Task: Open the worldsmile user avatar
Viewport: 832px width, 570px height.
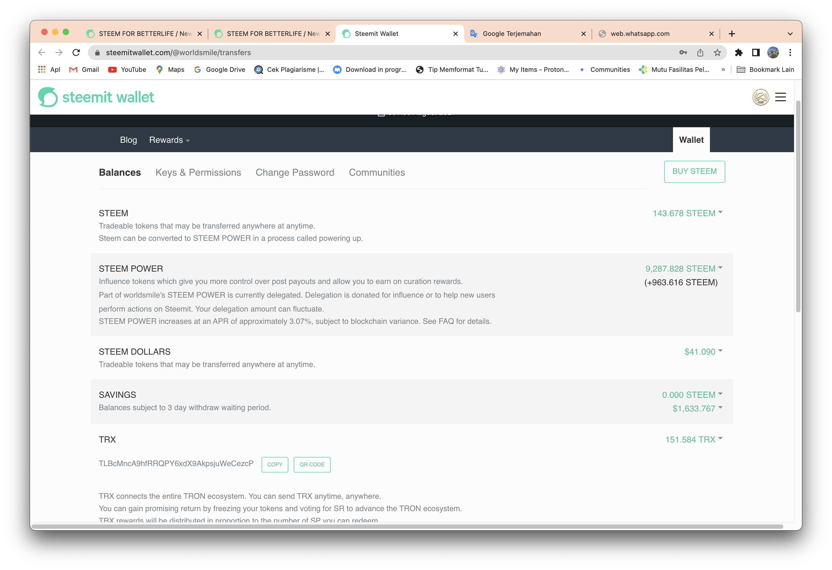Action: tap(761, 97)
